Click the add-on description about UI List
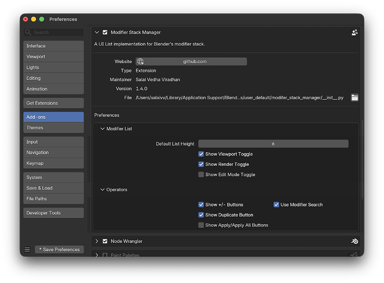384x283 pixels. [149, 44]
